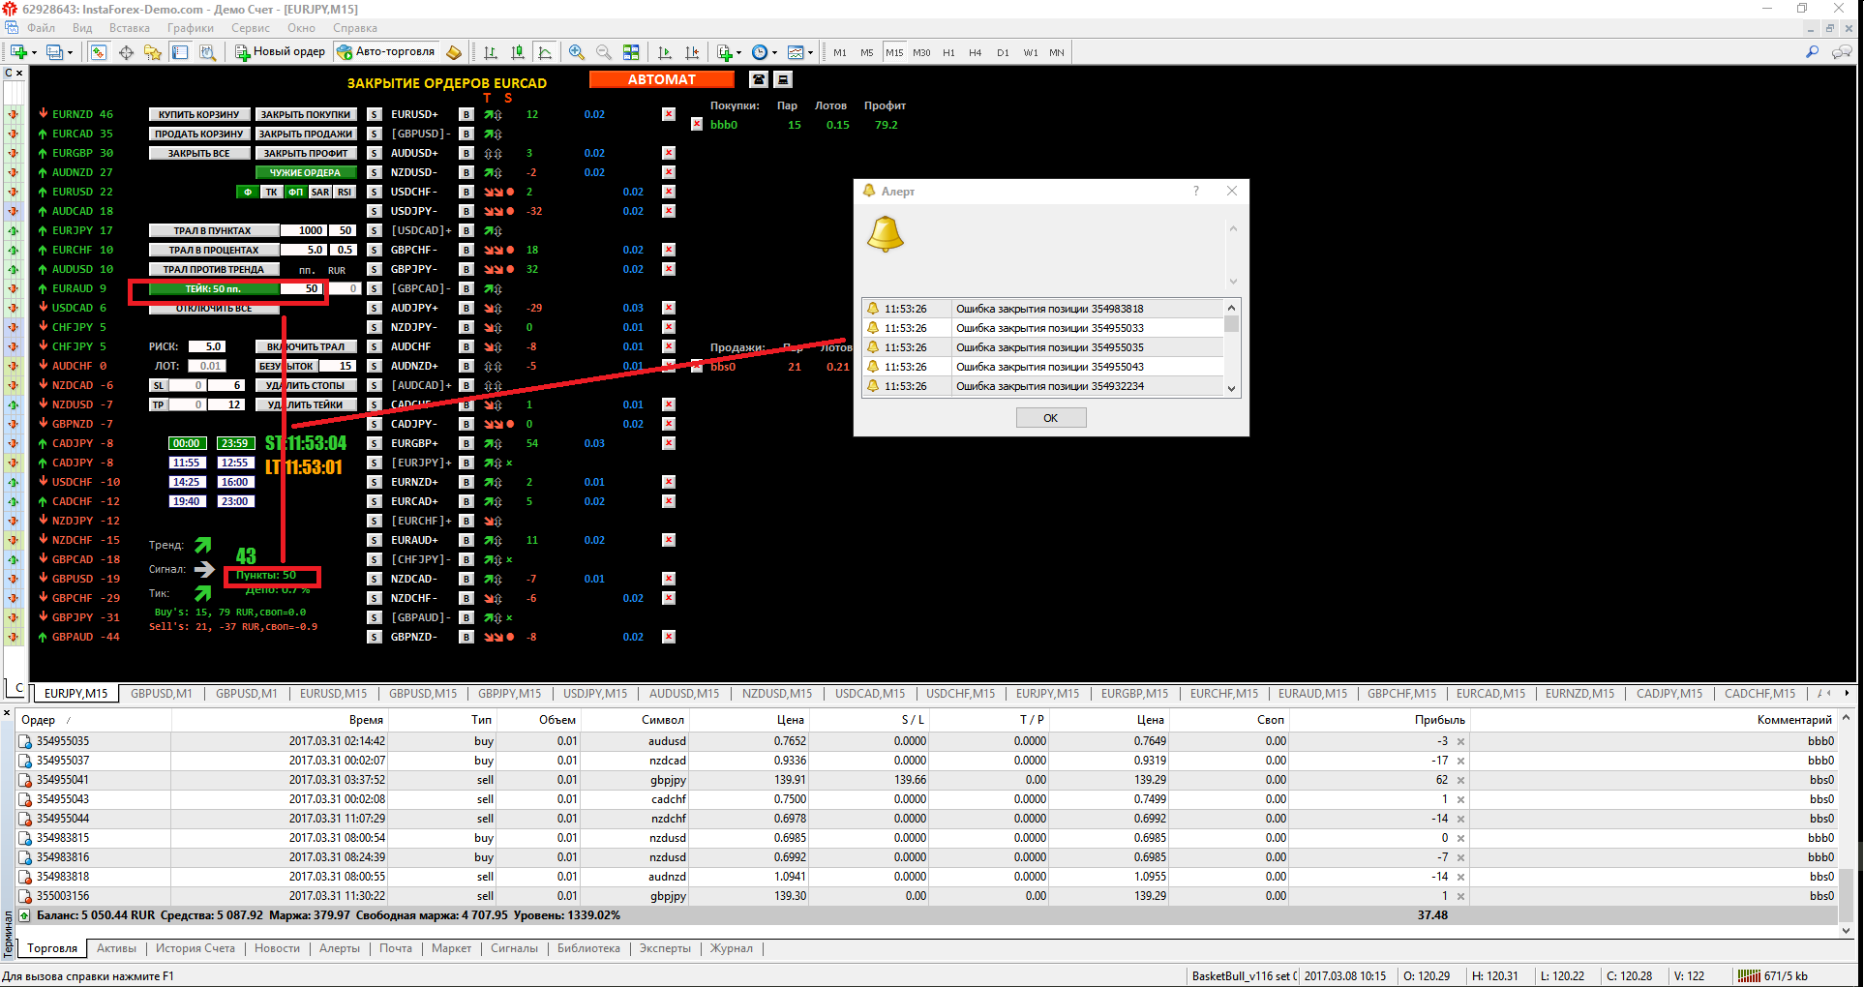
Task: Click the Tile Windows grid icon
Action: pos(632,51)
